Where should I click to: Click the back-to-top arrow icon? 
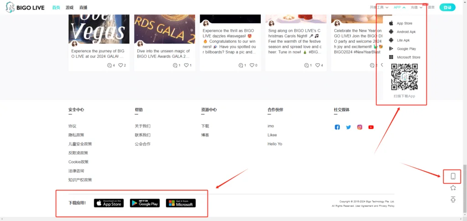coord(453,199)
